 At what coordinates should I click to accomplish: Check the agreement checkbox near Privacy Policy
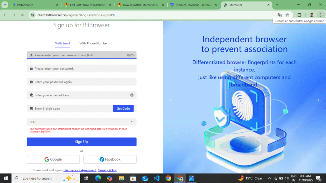pyautogui.click(x=29, y=170)
